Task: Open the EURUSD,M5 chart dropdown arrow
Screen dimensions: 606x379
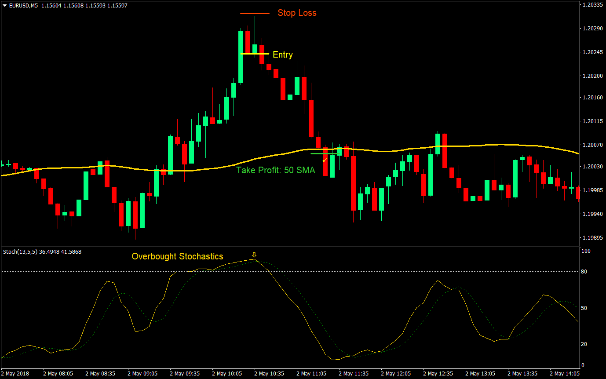Action: [x=4, y=5]
